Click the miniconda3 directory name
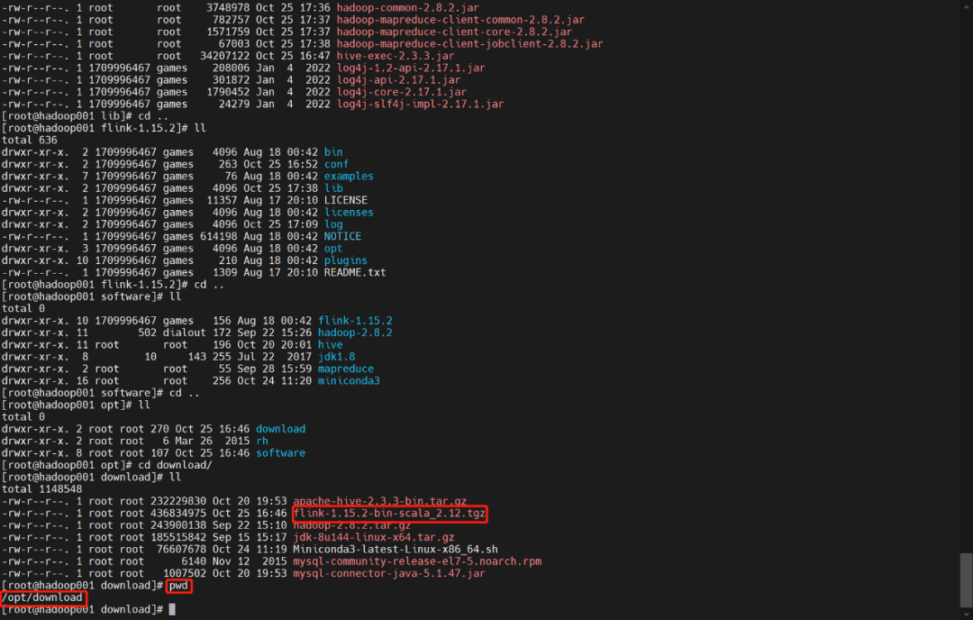Image resolution: width=973 pixels, height=620 pixels. coord(349,381)
